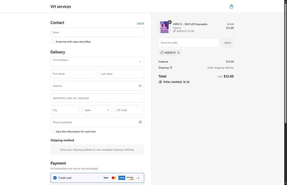The image size is (287, 185).
Task: Click the shipping info help icon
Action: click(x=171, y=68)
